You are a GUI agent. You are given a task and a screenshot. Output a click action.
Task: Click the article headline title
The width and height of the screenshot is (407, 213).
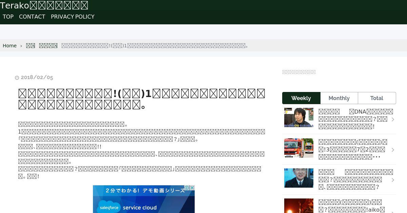(142, 99)
